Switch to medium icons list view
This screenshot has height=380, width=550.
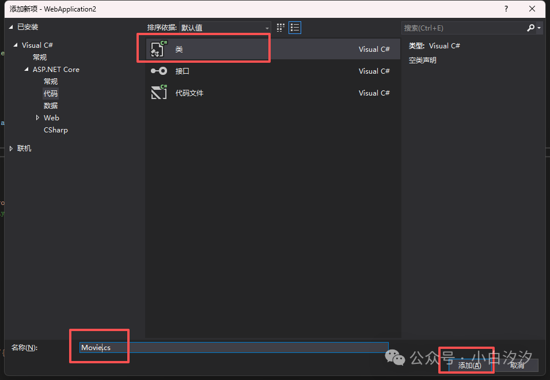(295, 28)
